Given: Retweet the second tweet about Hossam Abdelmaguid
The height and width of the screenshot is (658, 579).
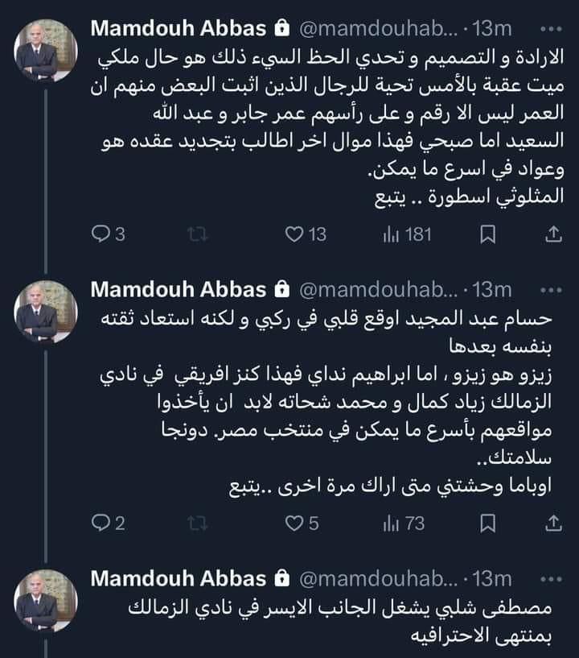Looking at the screenshot, I should pyautogui.click(x=192, y=524).
